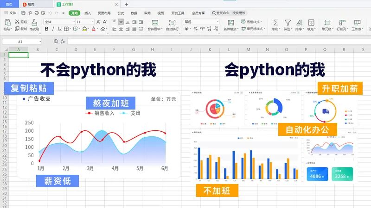Screen dimensions: 371x208
Task: Click the Redo arrow
Action: point(57,13)
